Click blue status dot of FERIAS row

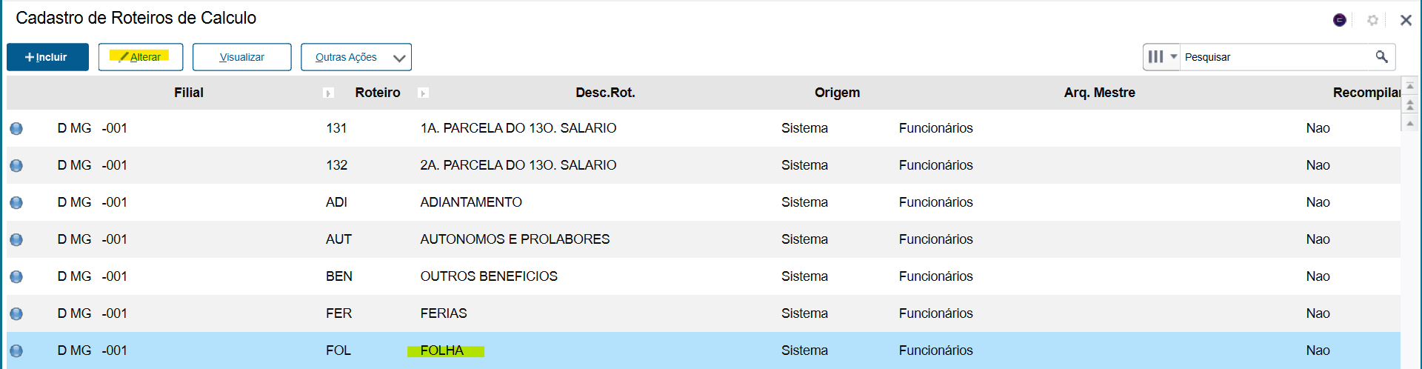16,314
